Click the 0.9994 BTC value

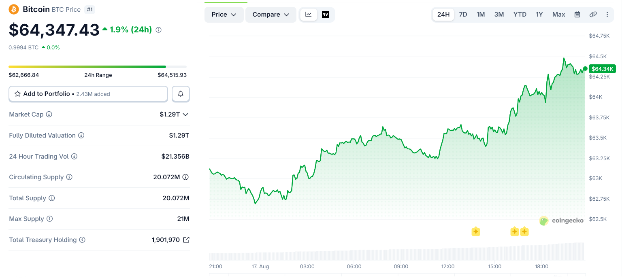click(23, 47)
